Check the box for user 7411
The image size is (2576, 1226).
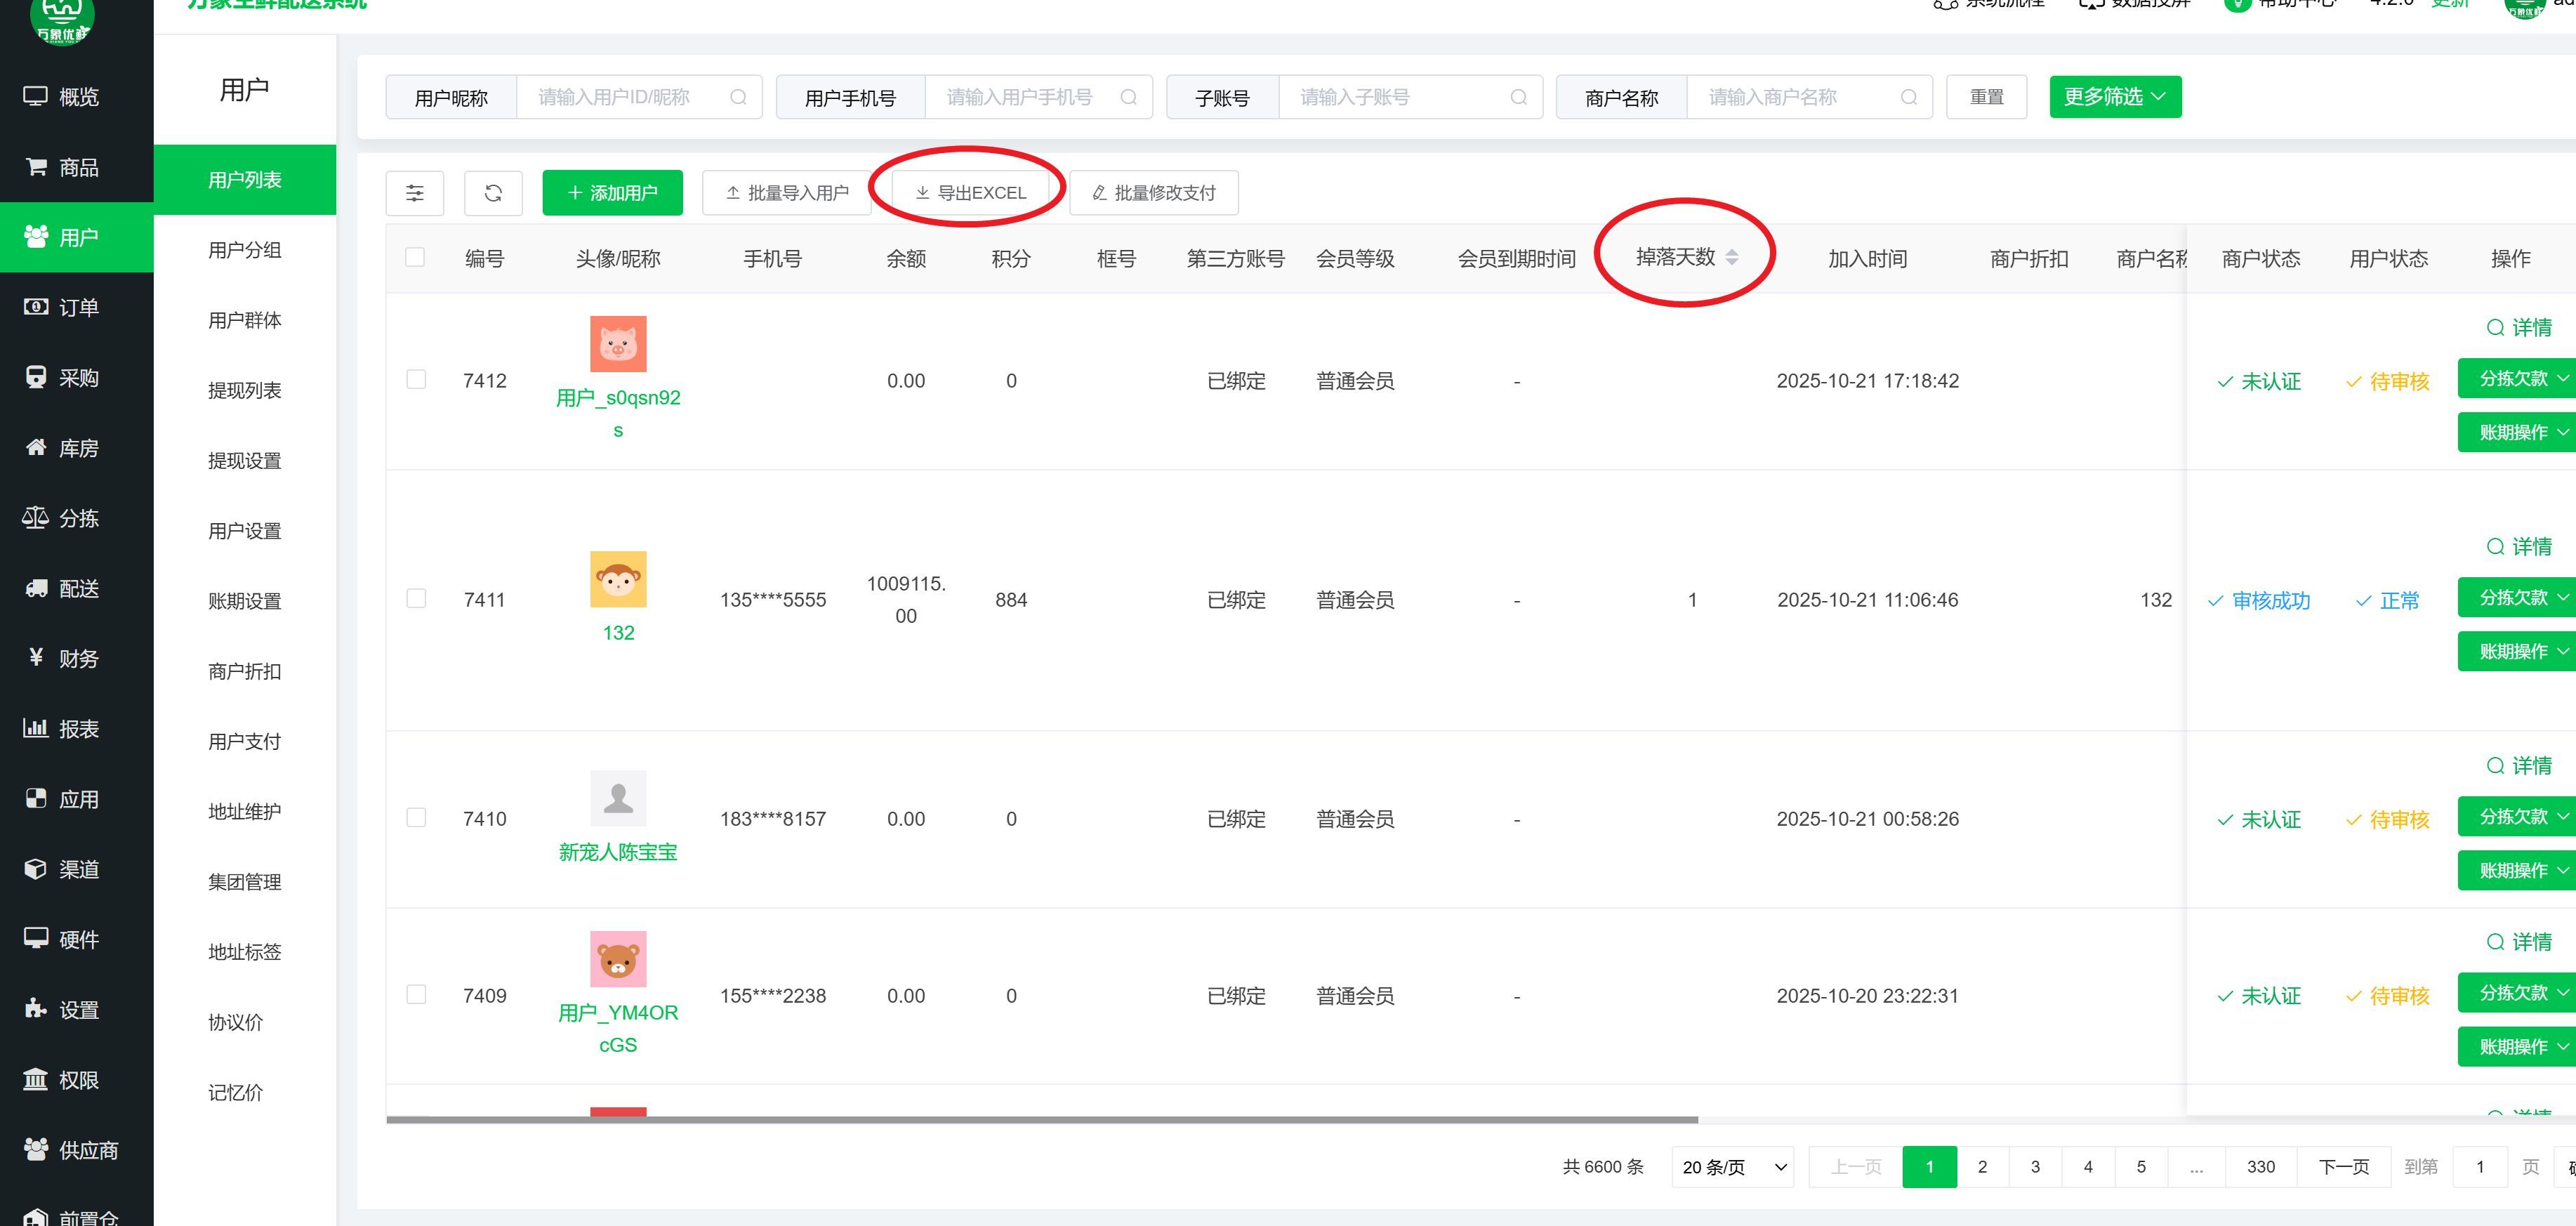(416, 599)
